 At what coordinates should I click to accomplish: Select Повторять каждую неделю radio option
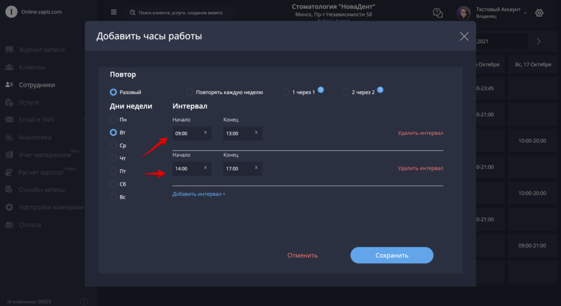tap(190, 92)
